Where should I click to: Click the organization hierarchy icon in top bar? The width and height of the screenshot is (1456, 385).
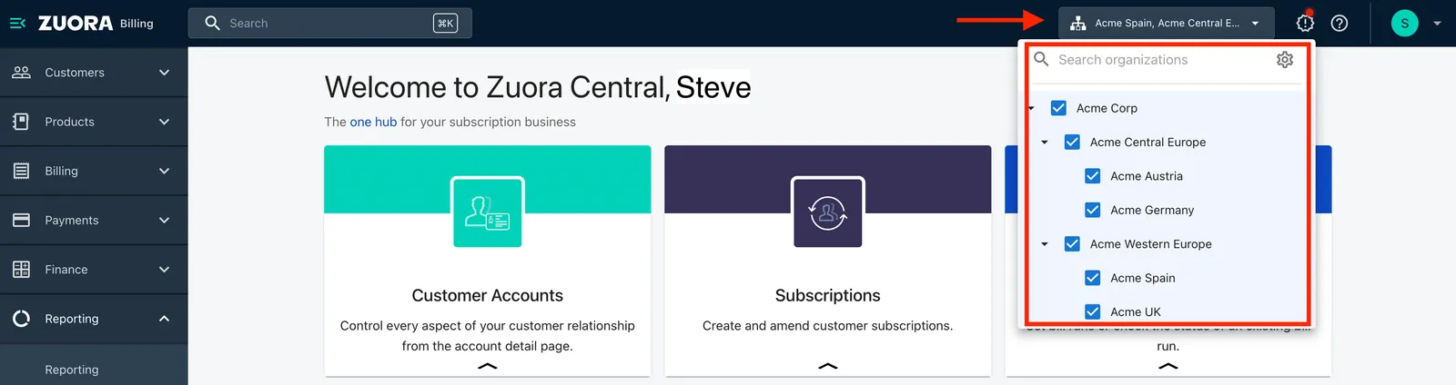click(x=1078, y=24)
